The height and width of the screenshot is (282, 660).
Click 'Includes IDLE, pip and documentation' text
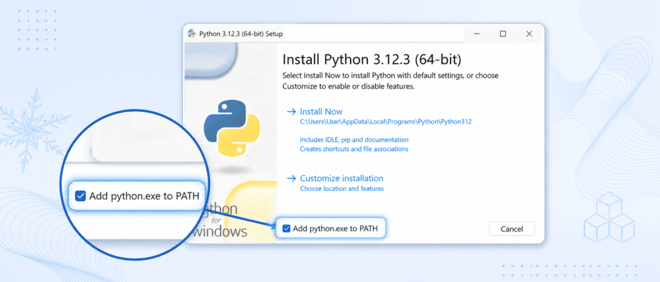[x=354, y=139]
